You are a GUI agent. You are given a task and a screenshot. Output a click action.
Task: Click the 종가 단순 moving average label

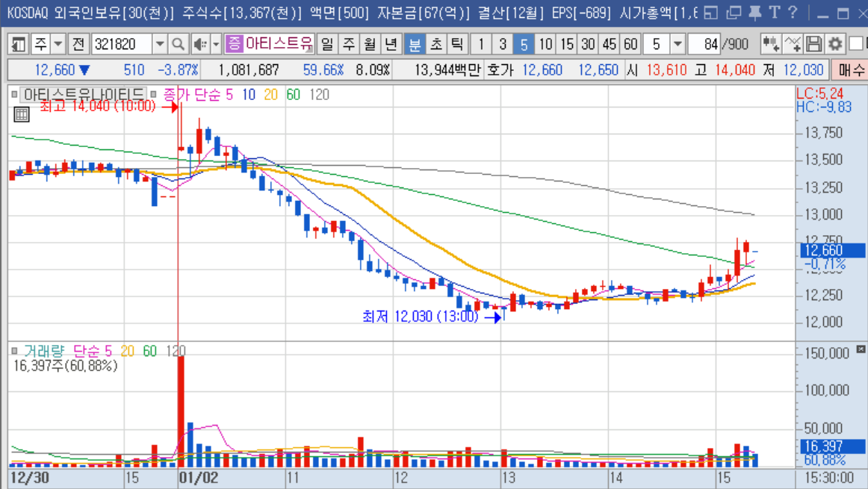tap(191, 95)
